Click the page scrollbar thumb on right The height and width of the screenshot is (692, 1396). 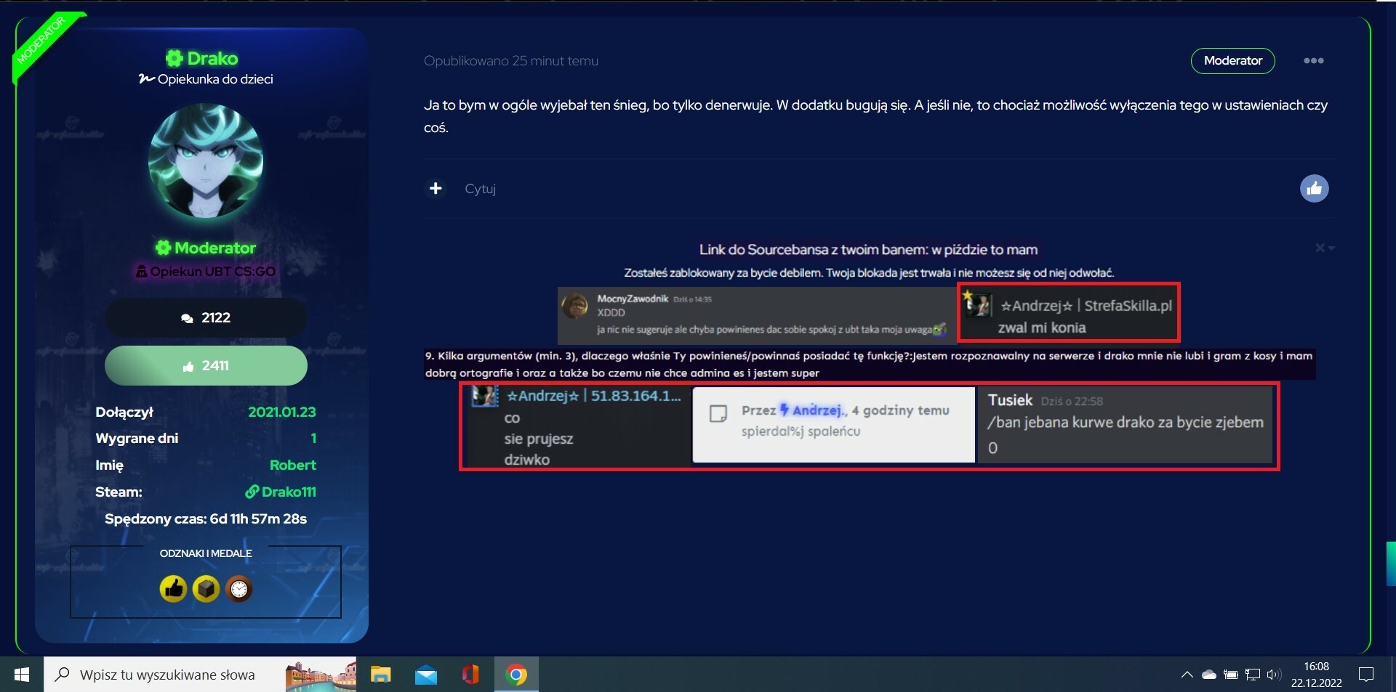click(x=1391, y=563)
